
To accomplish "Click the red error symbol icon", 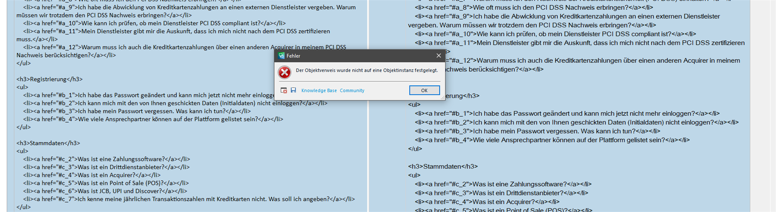I will tap(285, 72).
